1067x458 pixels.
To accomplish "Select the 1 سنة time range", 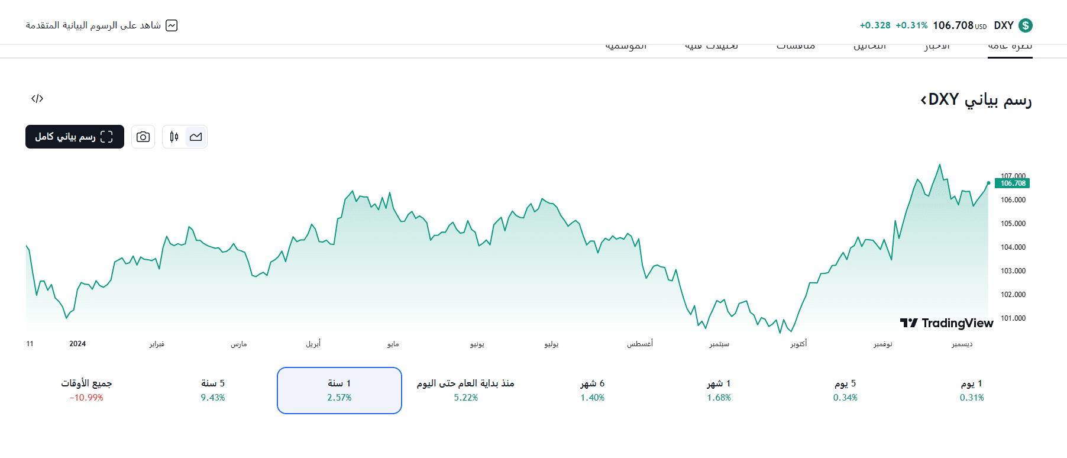I will point(339,391).
